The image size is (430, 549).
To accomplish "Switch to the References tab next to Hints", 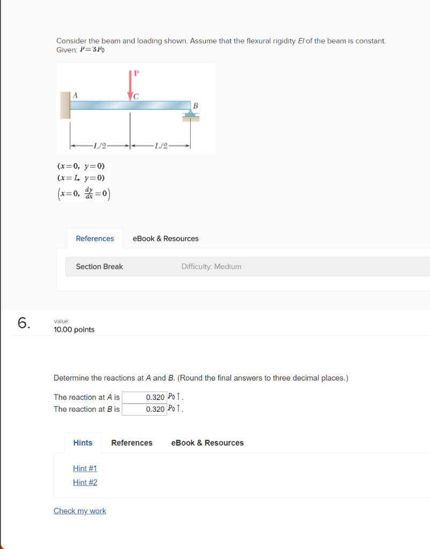I will pyautogui.click(x=132, y=442).
